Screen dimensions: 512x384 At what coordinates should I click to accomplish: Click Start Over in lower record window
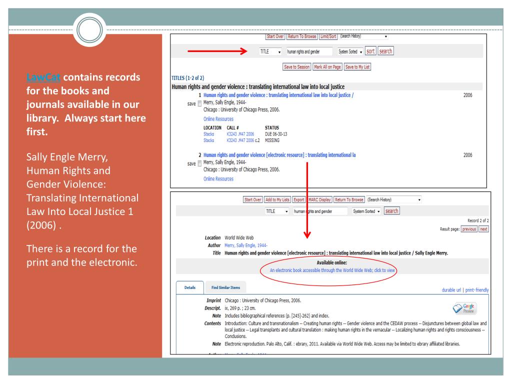tap(252, 200)
